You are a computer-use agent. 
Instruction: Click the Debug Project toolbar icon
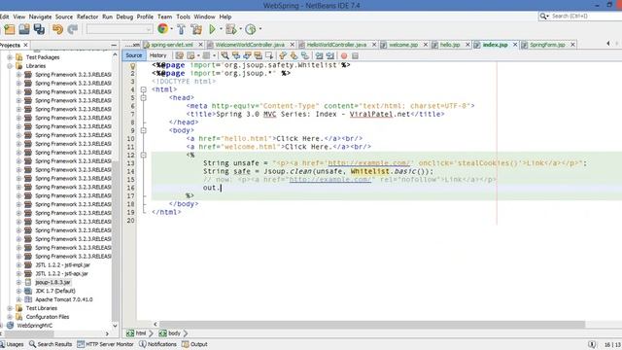click(x=231, y=29)
